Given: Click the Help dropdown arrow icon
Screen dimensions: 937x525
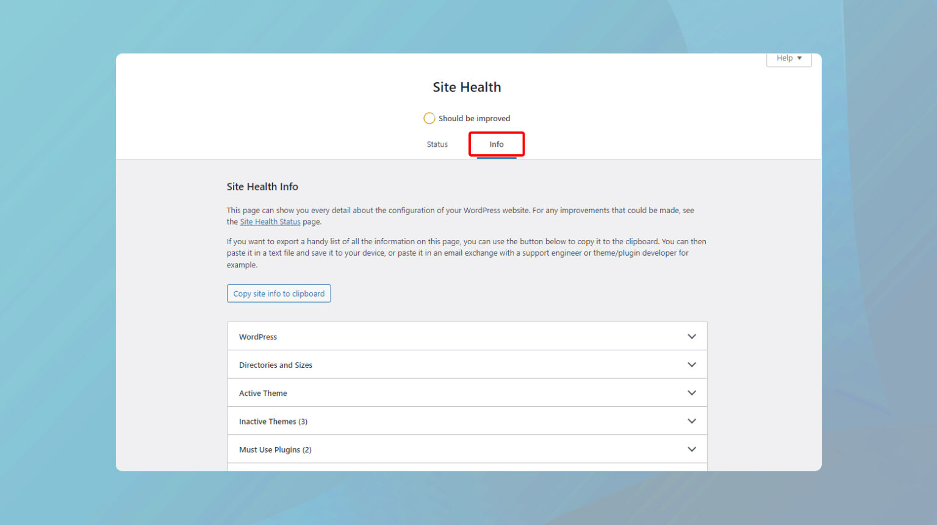Looking at the screenshot, I should [x=800, y=58].
